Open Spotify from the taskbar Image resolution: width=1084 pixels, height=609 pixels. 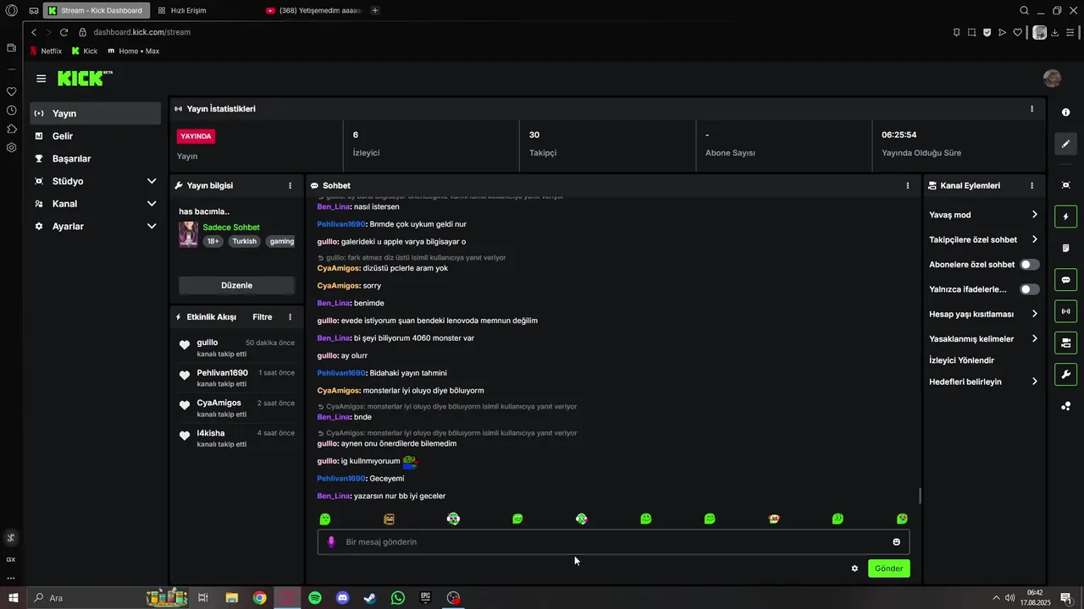(315, 598)
